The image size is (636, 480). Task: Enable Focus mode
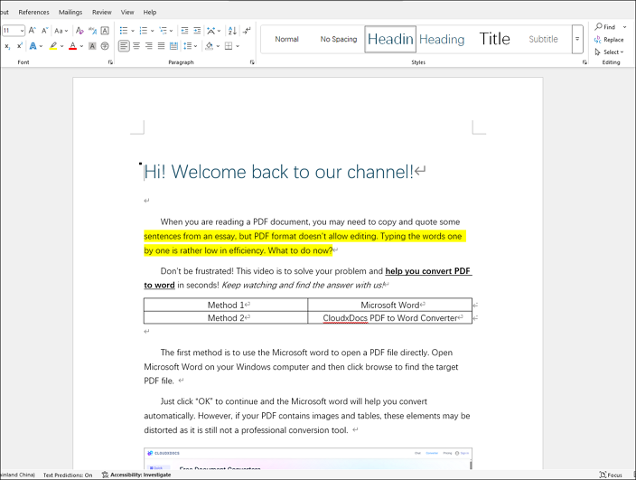[x=611, y=475]
